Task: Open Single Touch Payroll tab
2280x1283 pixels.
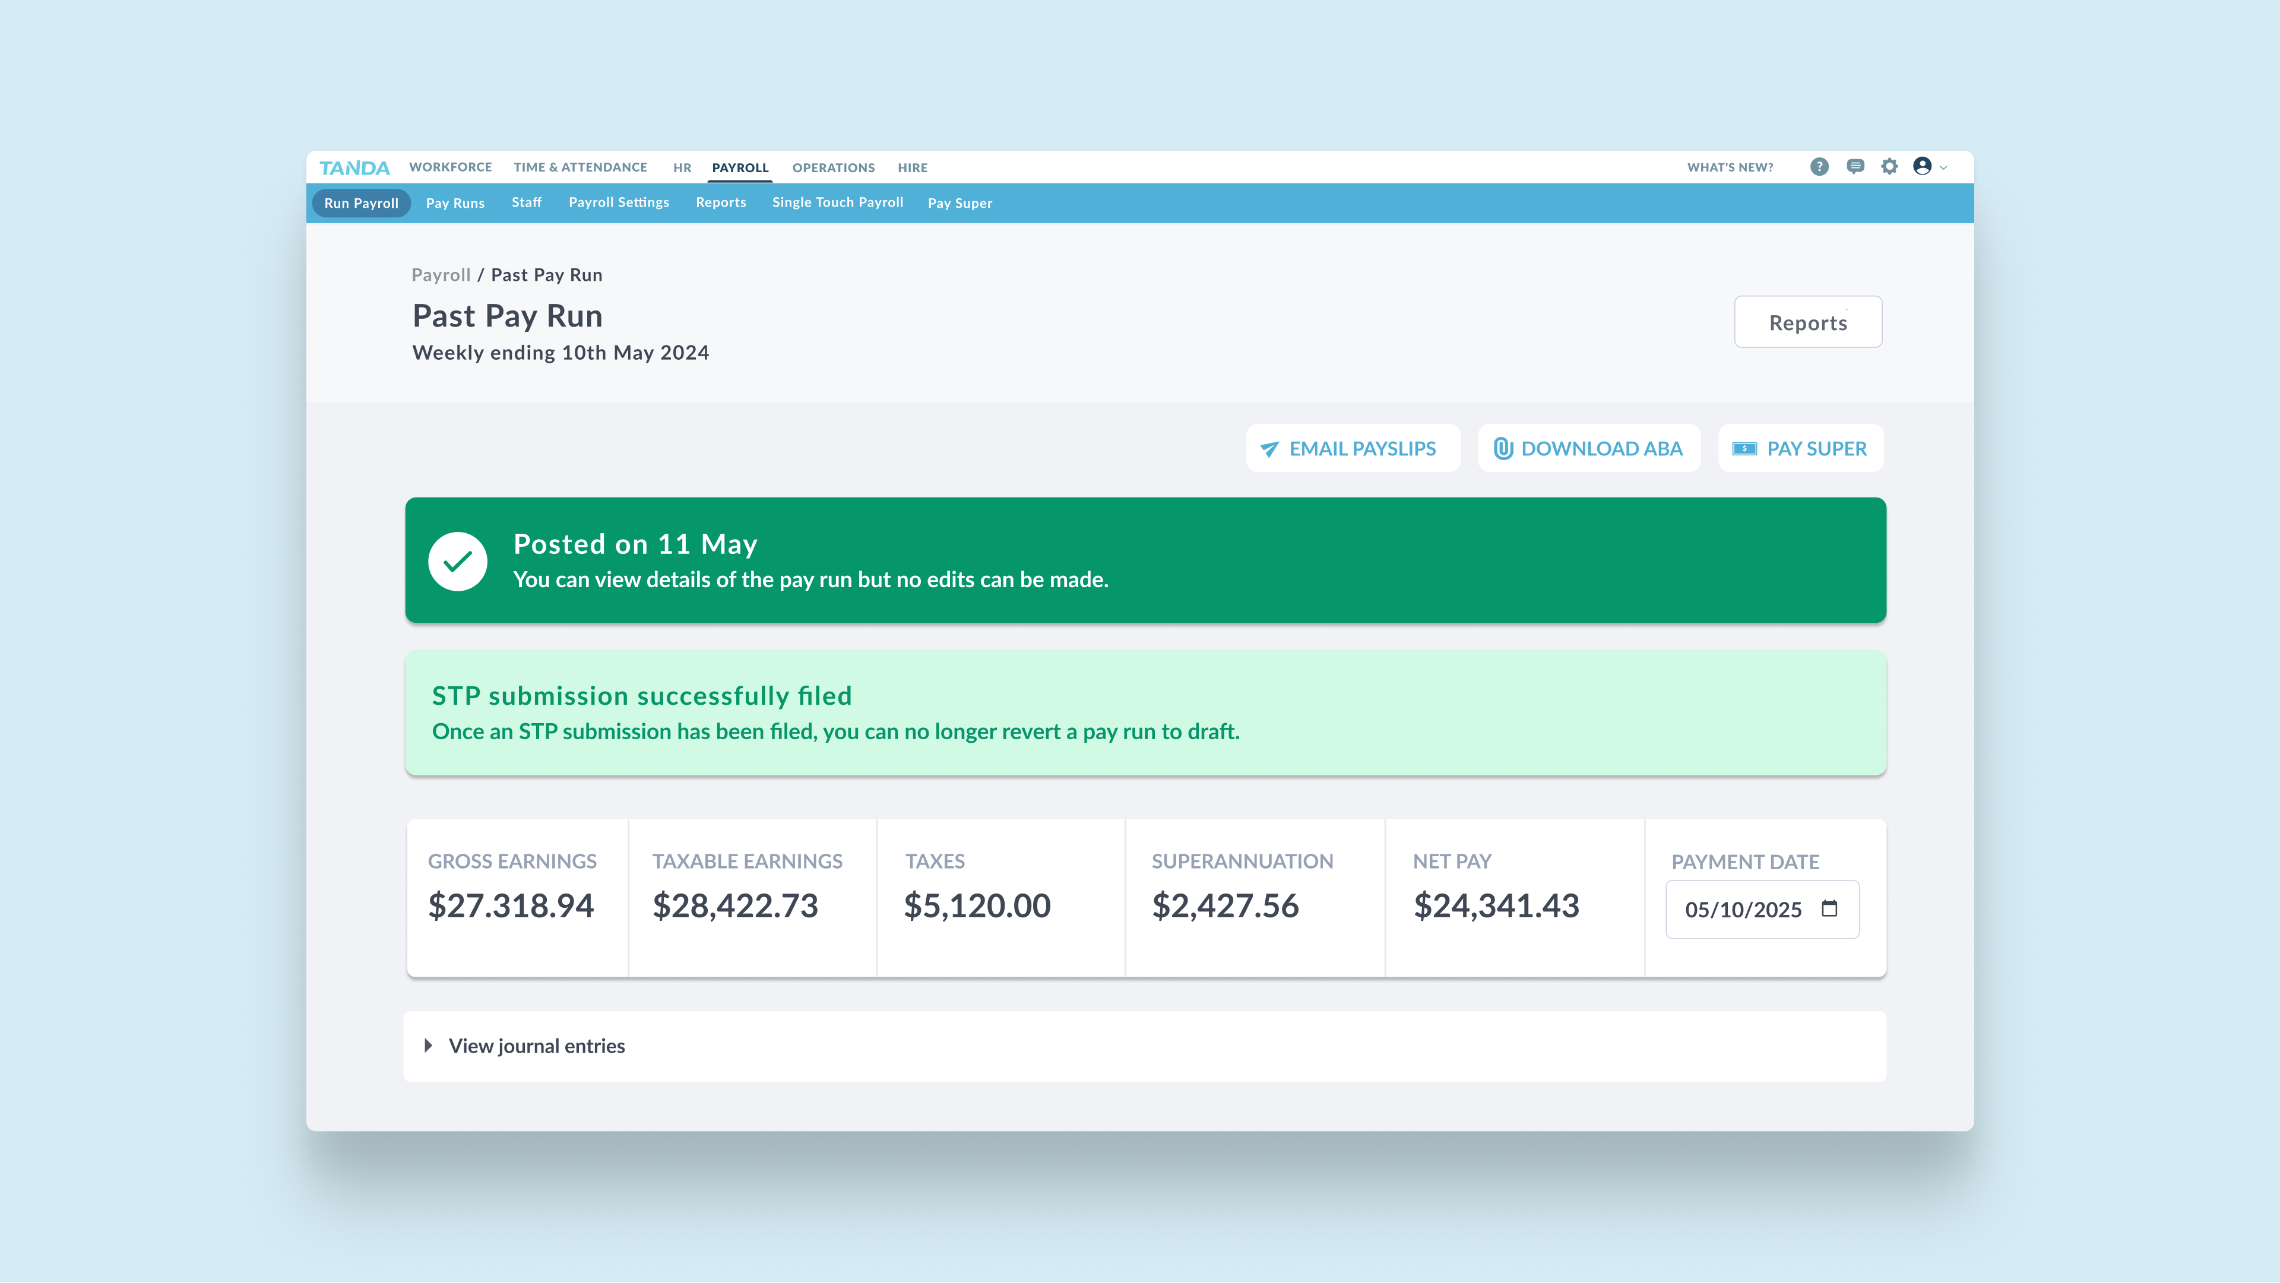Action: click(x=837, y=202)
